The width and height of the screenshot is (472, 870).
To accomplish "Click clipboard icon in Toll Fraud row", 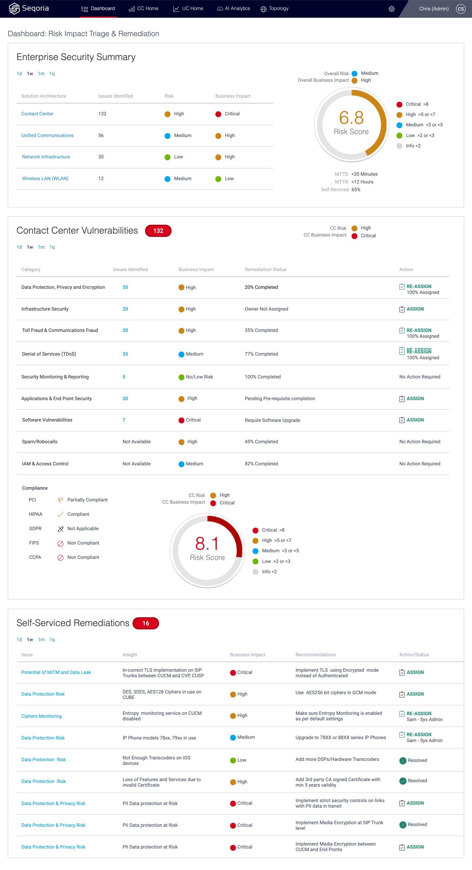I will click(402, 330).
